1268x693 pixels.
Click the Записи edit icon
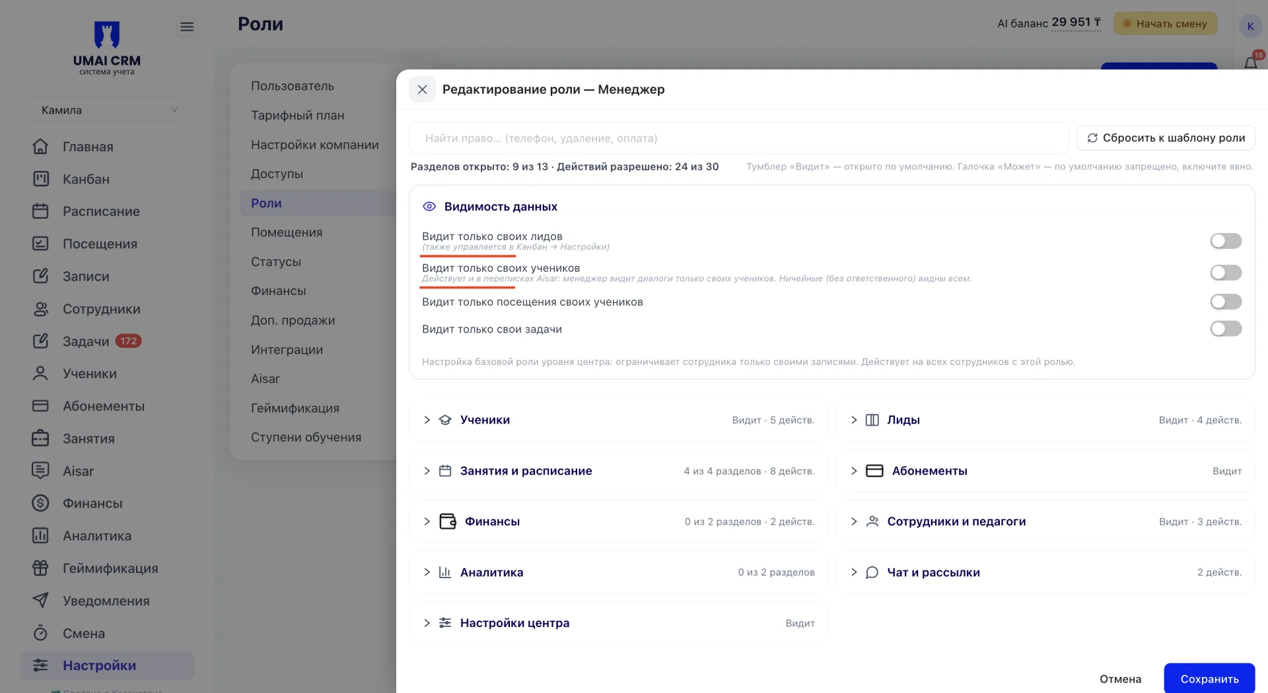40,276
